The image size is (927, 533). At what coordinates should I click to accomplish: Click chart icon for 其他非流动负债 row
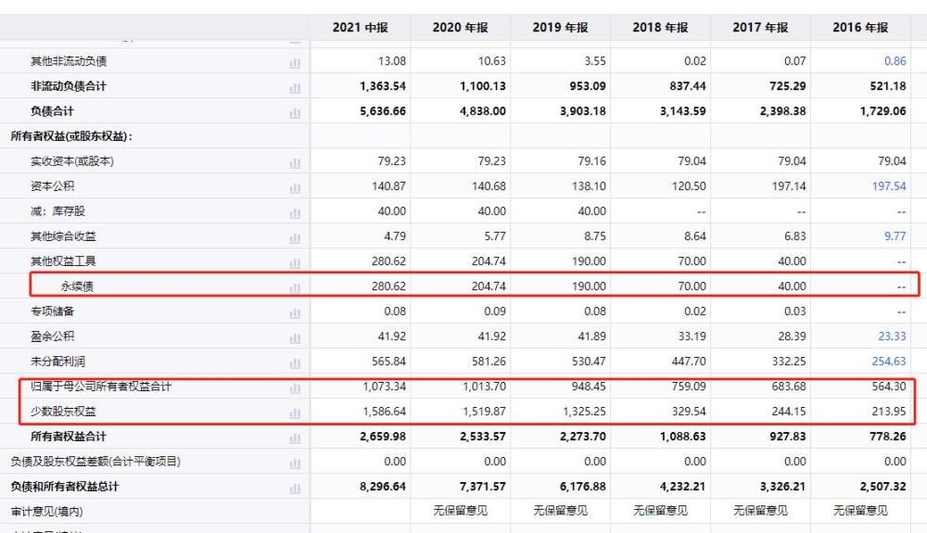295,62
